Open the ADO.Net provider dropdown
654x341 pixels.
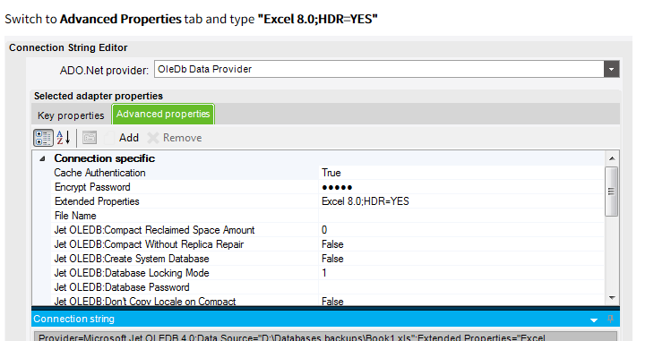click(612, 69)
